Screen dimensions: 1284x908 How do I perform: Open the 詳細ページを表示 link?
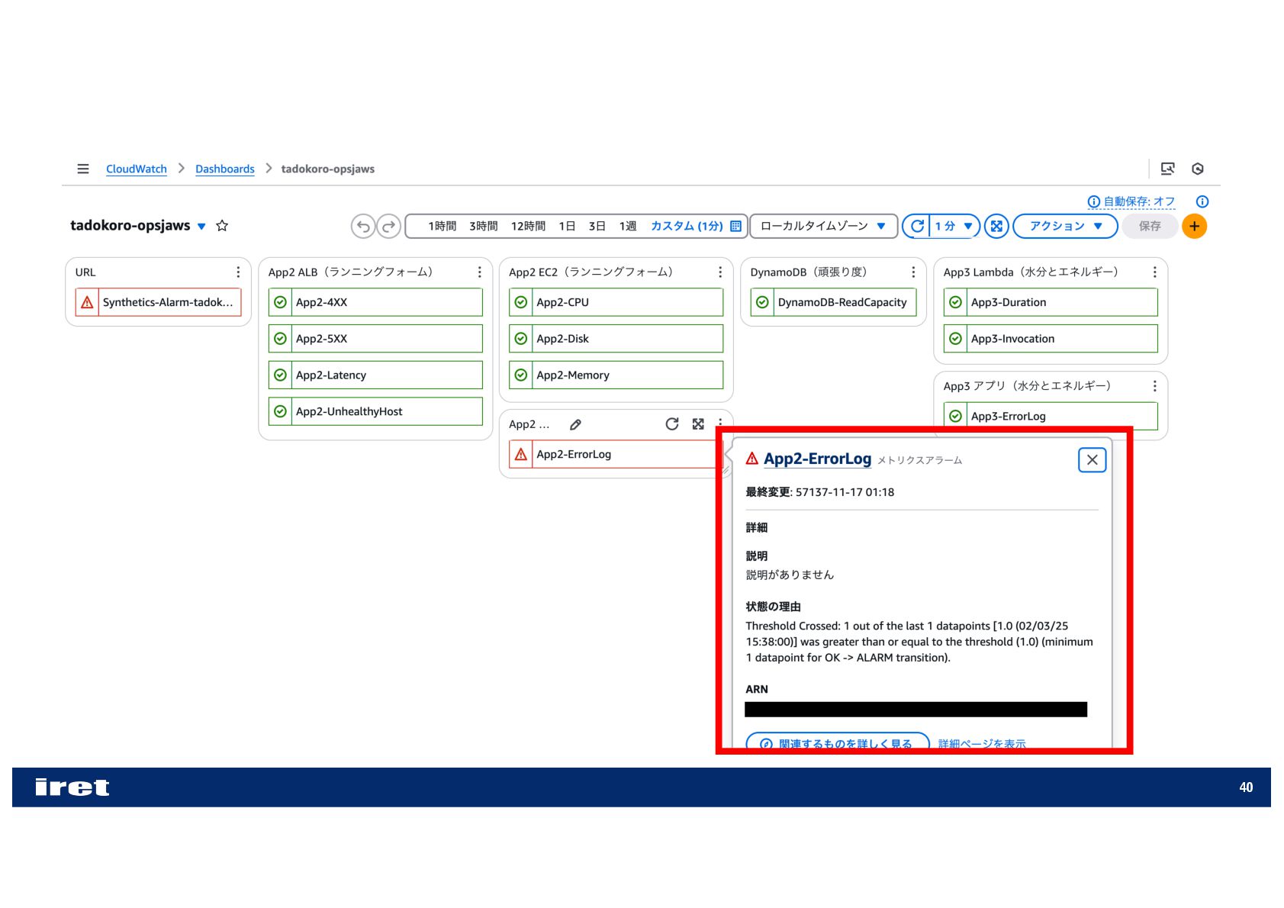tap(982, 744)
